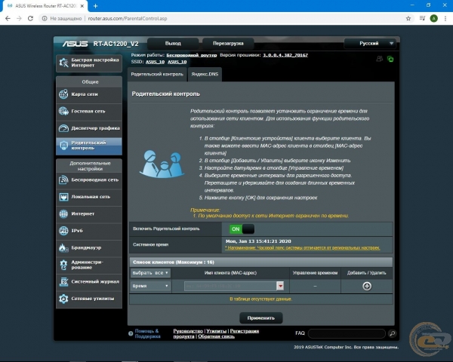This screenshot has height=362, width=453.
Task: Click system time Mon, Jan 13 15:41:21 2020
Action: pos(258,241)
